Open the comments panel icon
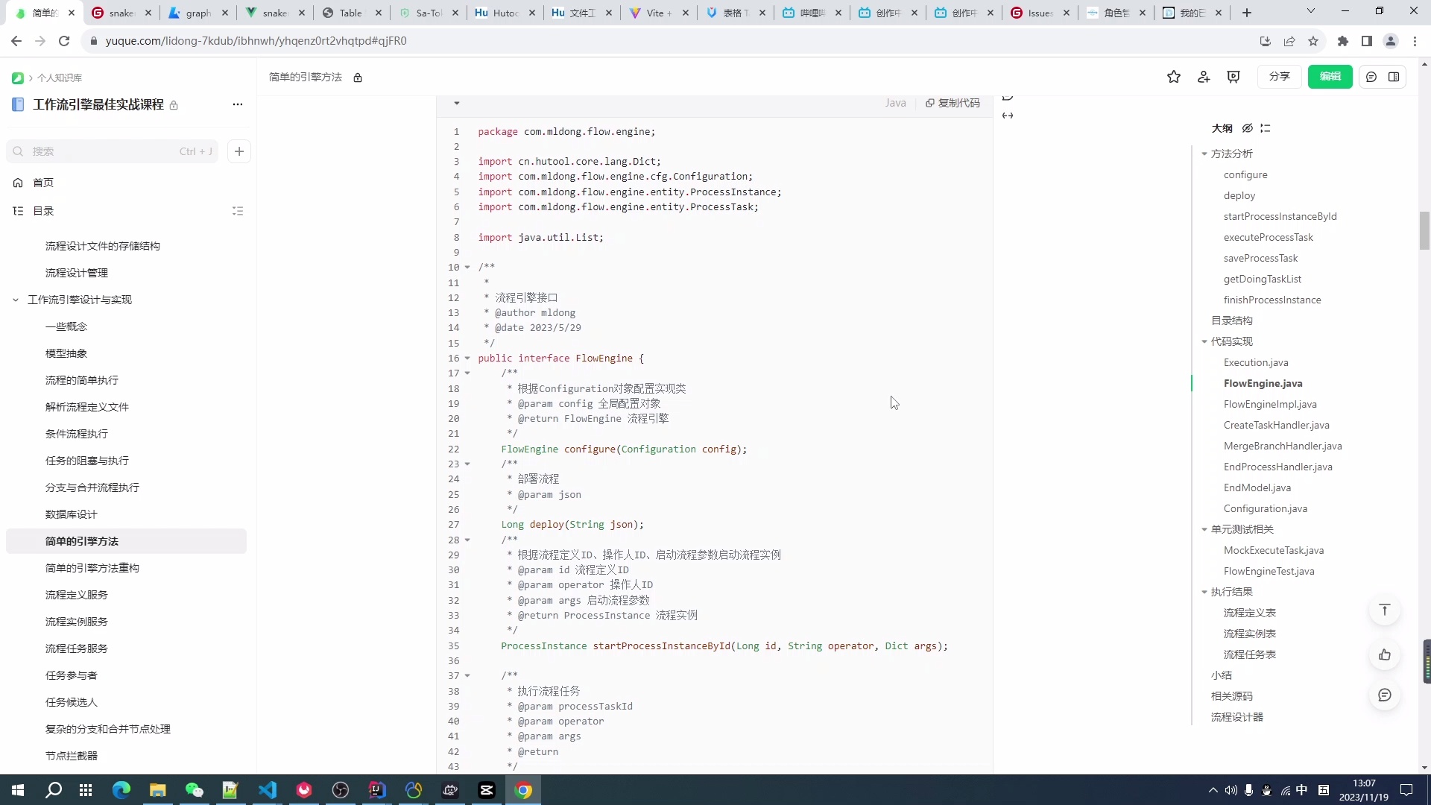 pos(1371,77)
